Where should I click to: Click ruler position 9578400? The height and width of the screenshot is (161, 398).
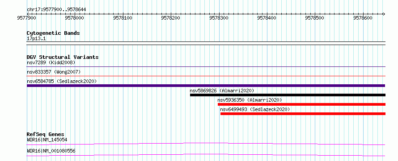[267, 18]
